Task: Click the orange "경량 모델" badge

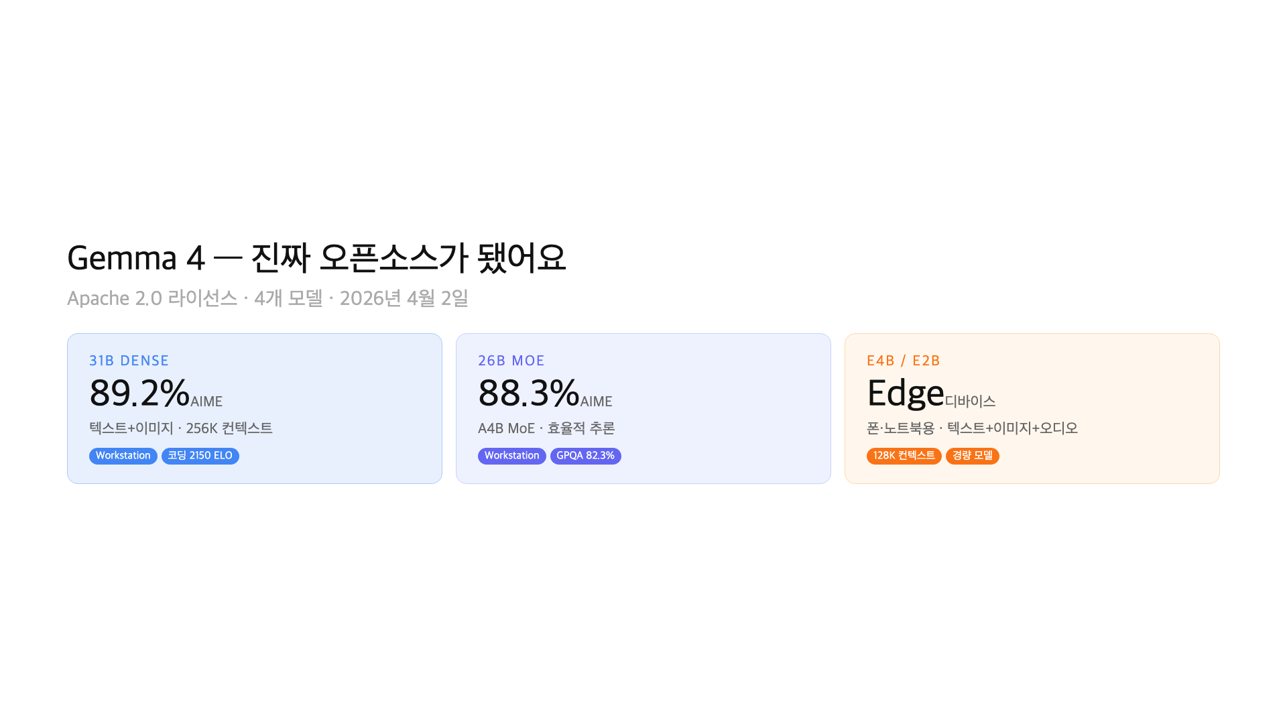Action: click(x=972, y=456)
